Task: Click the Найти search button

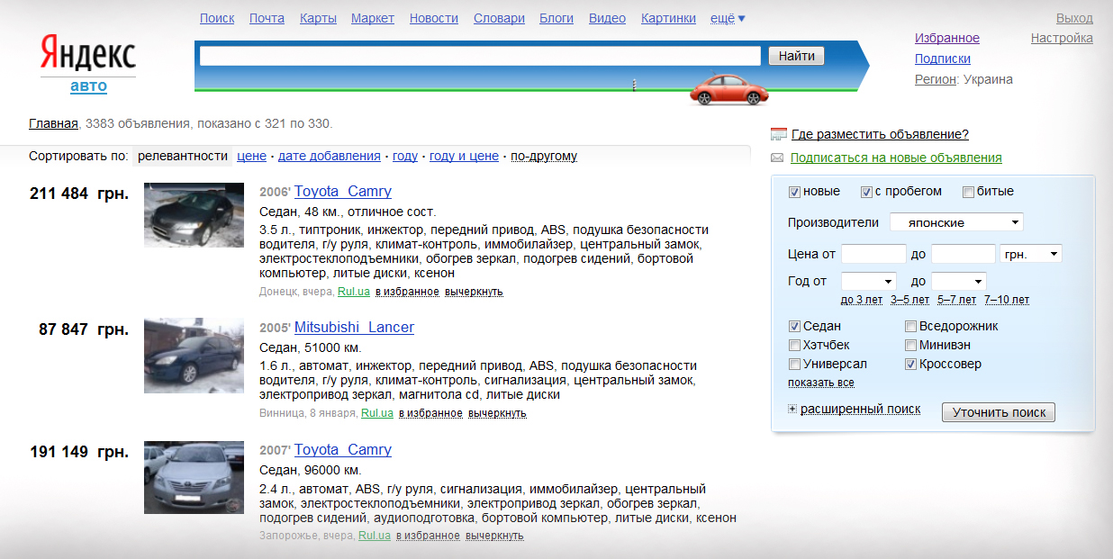Action: tap(797, 56)
